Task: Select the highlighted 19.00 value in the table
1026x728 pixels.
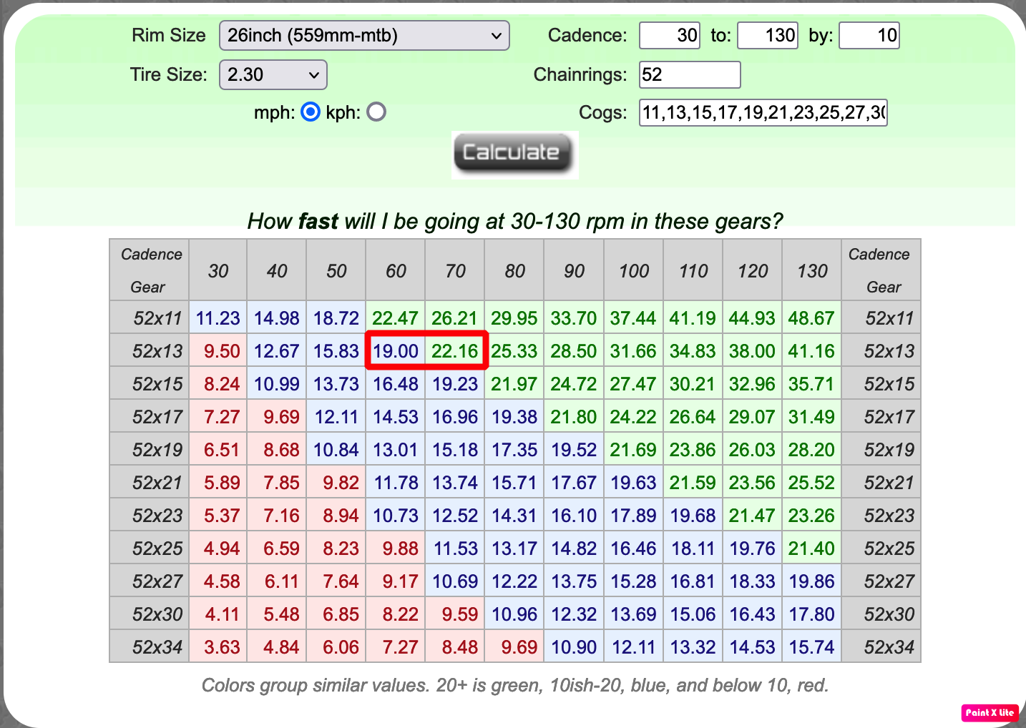Action: (x=395, y=350)
